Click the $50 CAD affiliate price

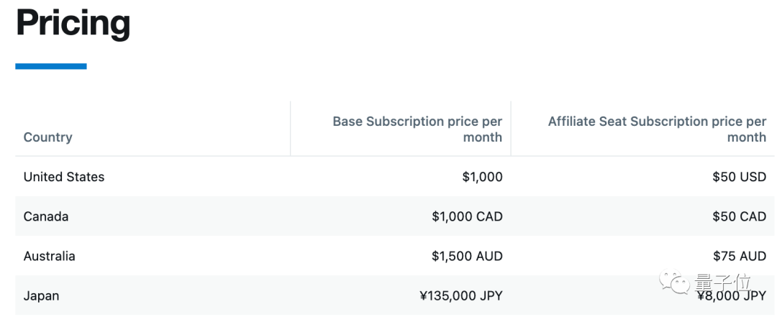pyautogui.click(x=739, y=216)
